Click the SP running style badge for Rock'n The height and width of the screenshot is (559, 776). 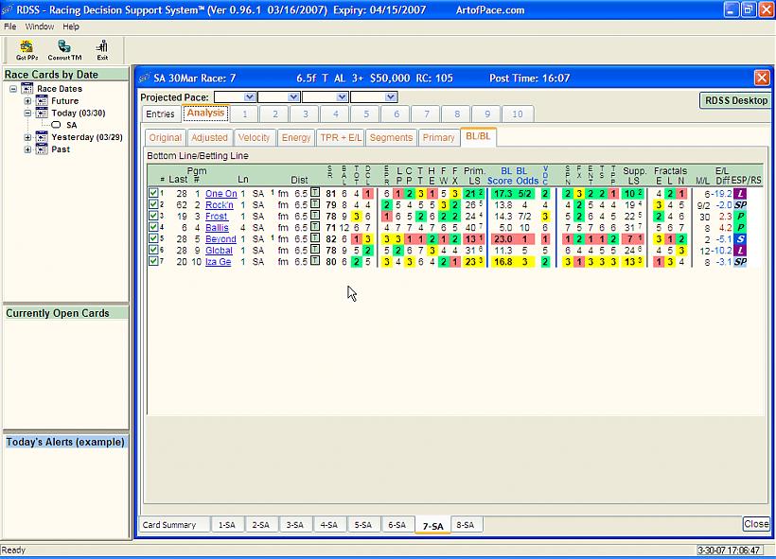tap(740, 205)
